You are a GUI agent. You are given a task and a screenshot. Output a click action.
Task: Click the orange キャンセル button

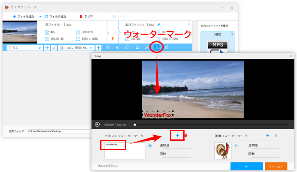point(276,167)
